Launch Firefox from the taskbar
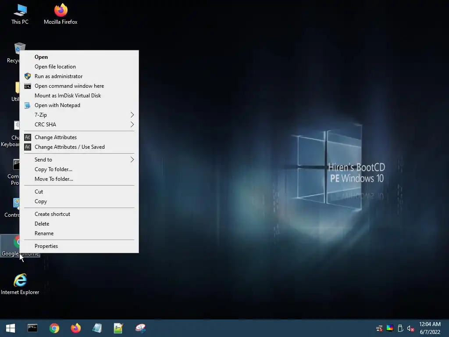This screenshot has height=337, width=449. tap(75, 328)
